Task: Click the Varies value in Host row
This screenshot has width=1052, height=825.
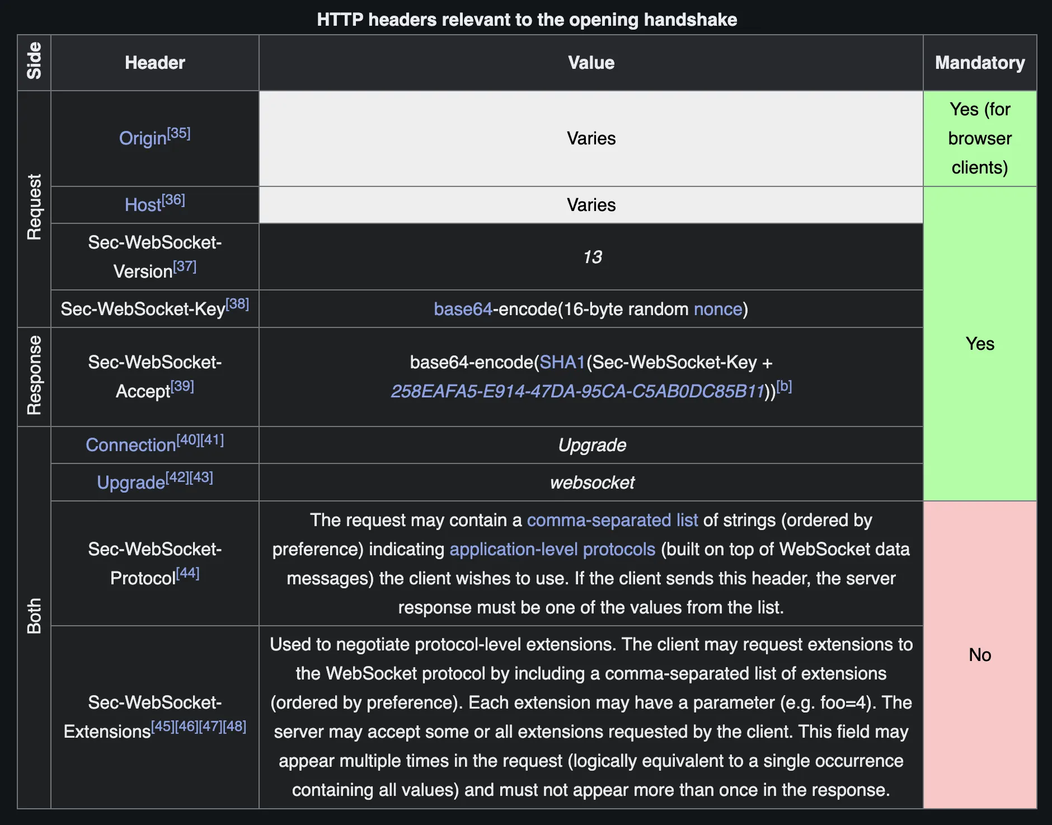Action: pyautogui.click(x=591, y=205)
